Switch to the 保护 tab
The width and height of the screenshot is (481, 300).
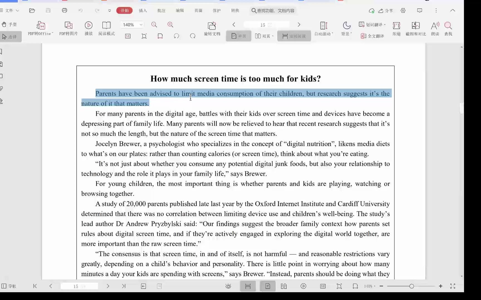(217, 11)
